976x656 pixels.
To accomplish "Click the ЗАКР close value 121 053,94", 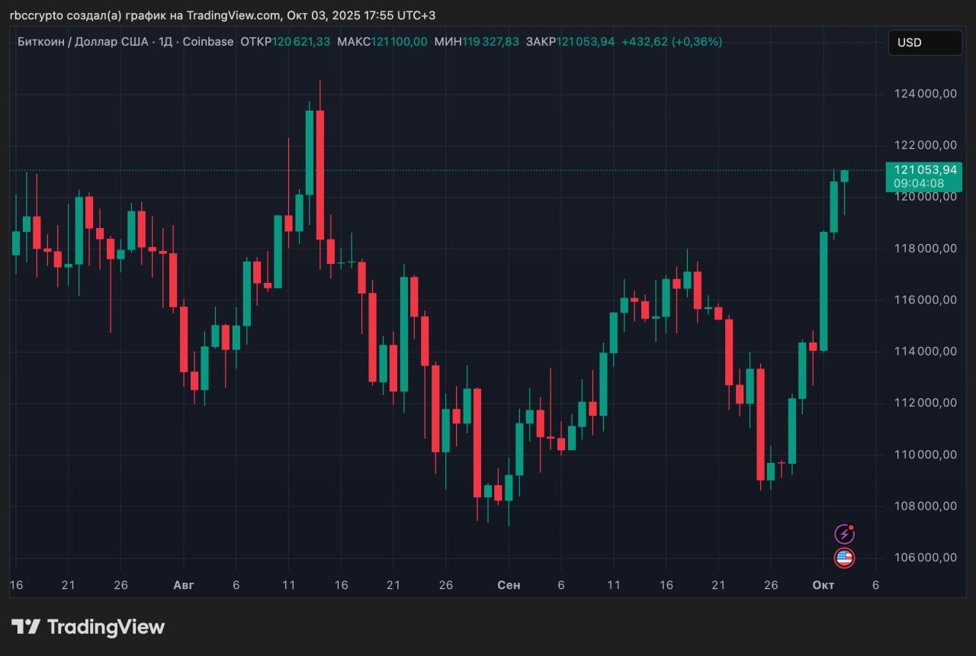I will (x=584, y=42).
